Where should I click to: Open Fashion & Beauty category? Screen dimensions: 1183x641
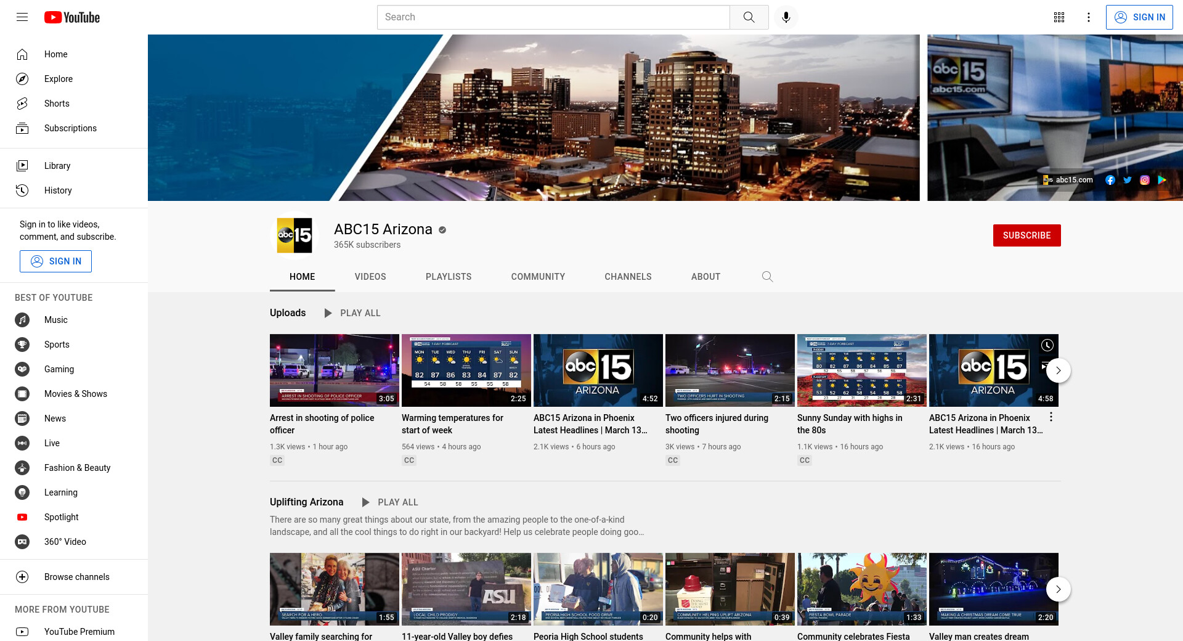pyautogui.click(x=74, y=468)
